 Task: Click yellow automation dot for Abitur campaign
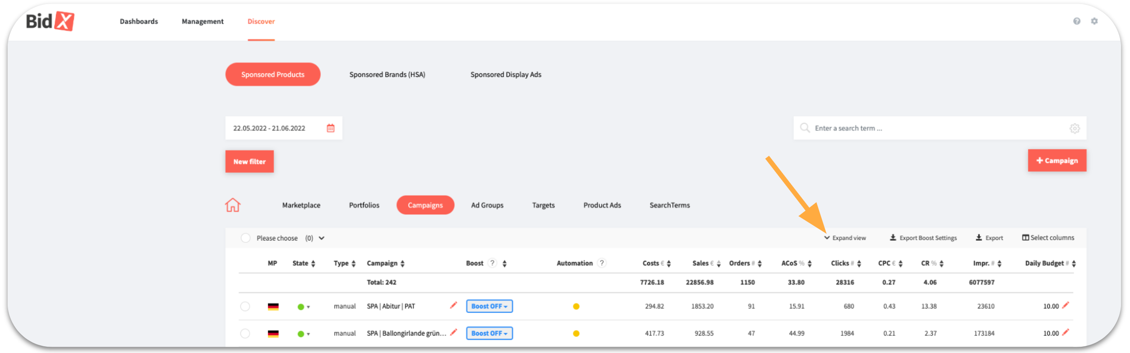[x=576, y=306]
